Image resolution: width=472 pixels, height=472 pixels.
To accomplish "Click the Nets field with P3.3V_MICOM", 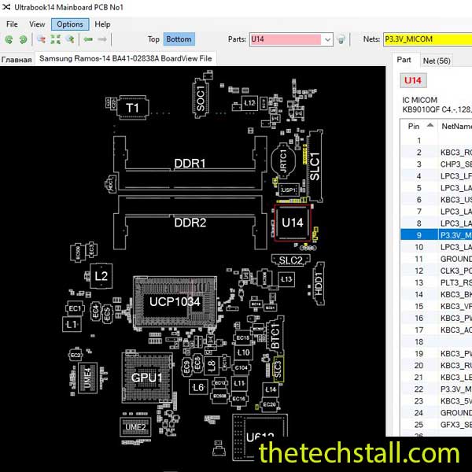I will click(428, 39).
